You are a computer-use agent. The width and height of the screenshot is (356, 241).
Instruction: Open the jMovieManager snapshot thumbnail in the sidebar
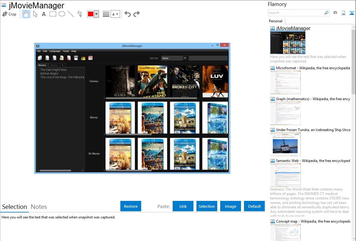[x=288, y=42]
